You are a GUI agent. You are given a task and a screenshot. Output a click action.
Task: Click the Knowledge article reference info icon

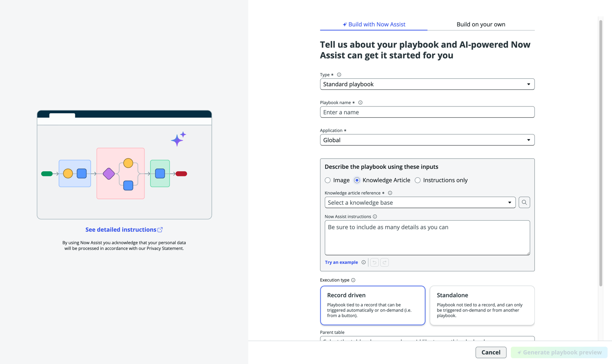coord(390,193)
